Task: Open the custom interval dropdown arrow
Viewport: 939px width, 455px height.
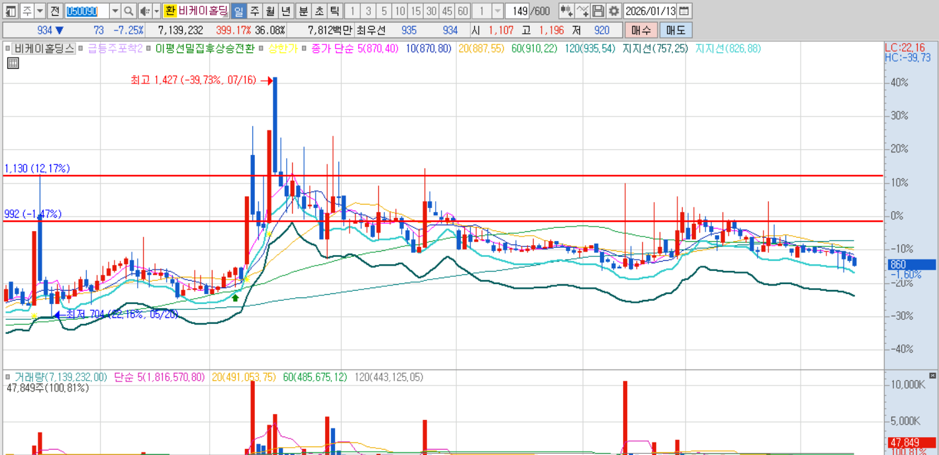Action: coord(497,11)
